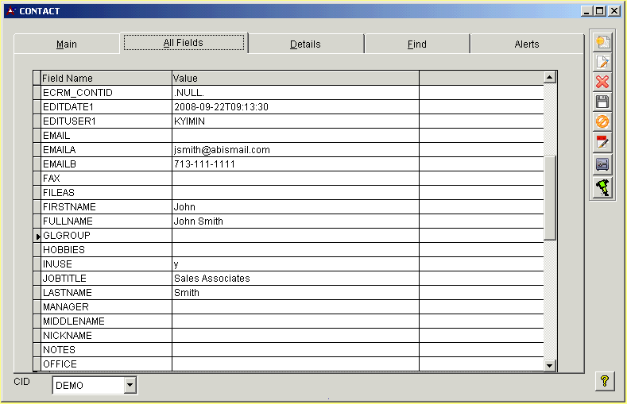The height and width of the screenshot is (404, 627).
Task: Open the Find tab
Action: click(416, 44)
